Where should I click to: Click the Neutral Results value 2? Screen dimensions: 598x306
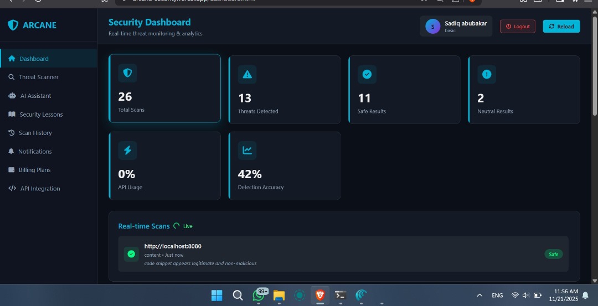pos(481,98)
